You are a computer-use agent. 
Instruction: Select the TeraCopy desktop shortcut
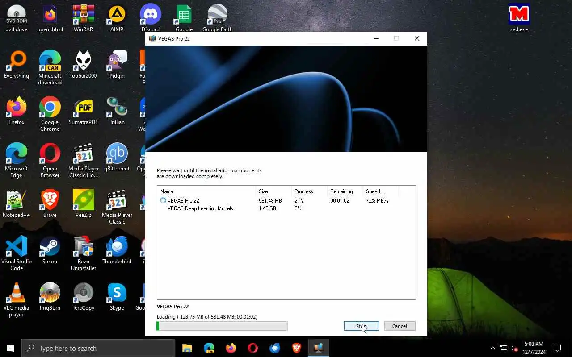click(x=84, y=297)
